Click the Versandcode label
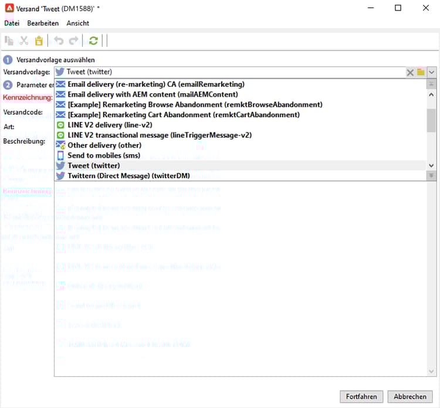 [x=23, y=112]
